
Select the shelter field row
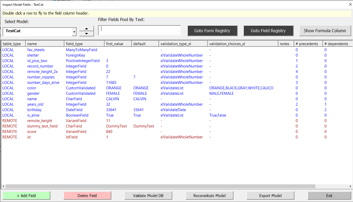pos(176,55)
